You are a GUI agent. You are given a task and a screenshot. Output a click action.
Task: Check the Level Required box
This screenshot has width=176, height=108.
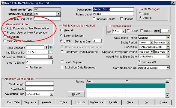[x=62, y=62]
